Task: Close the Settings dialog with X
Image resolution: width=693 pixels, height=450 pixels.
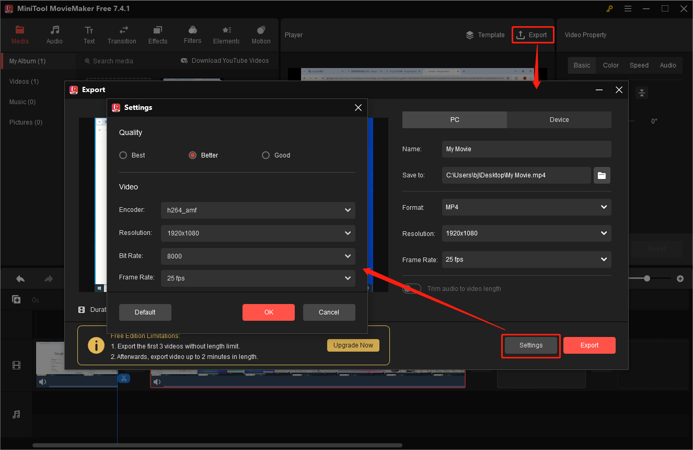Action: 358,107
